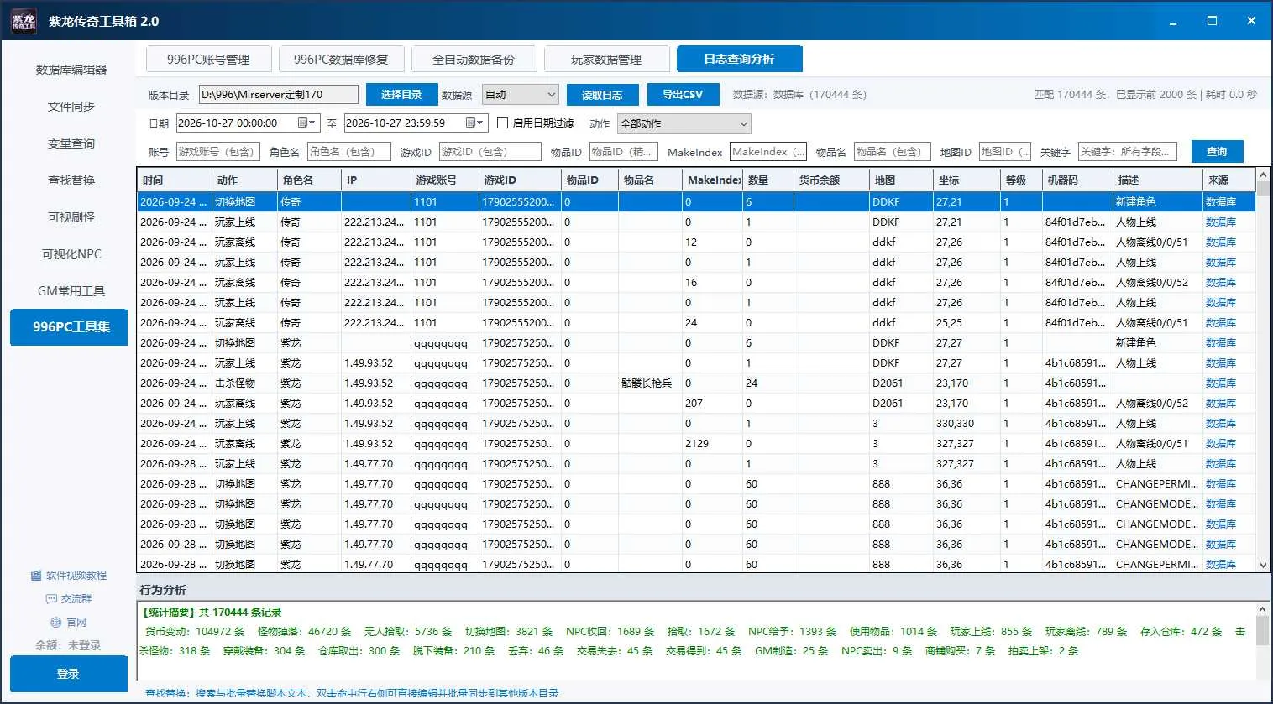The width and height of the screenshot is (1273, 704).
Task: Open the 动作 dropdown showing 全部动作
Action: click(x=684, y=124)
